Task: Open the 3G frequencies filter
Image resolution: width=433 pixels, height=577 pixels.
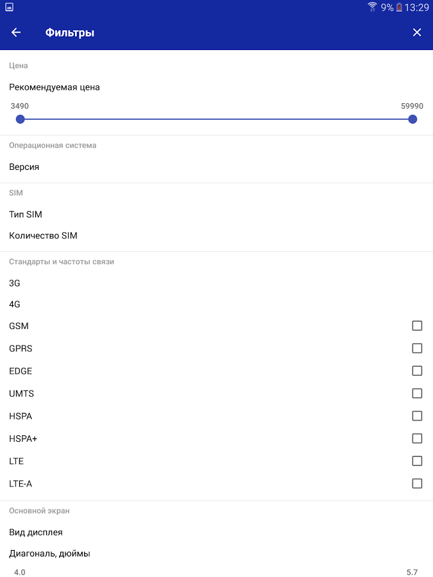Action: click(x=217, y=283)
